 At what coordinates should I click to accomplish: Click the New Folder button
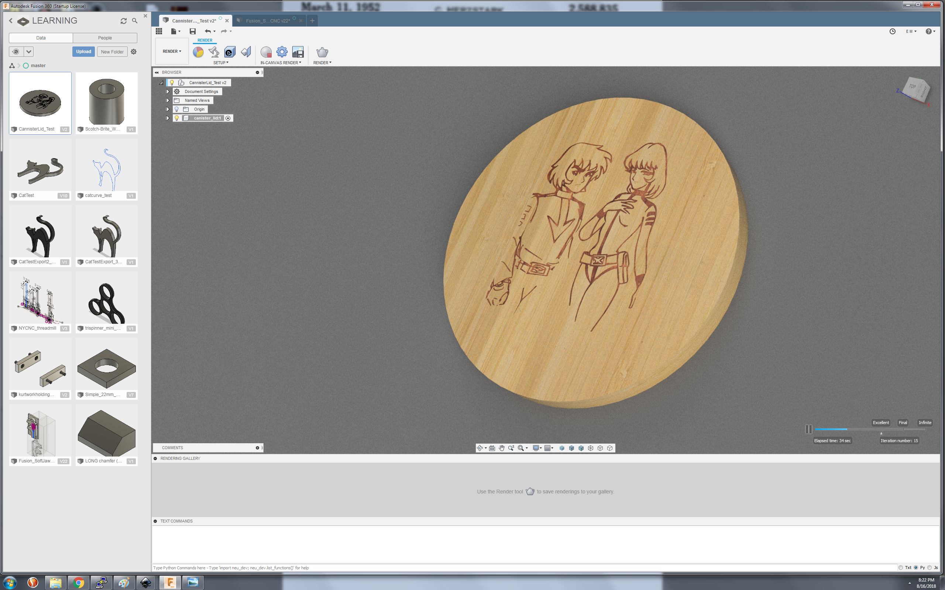pyautogui.click(x=112, y=52)
